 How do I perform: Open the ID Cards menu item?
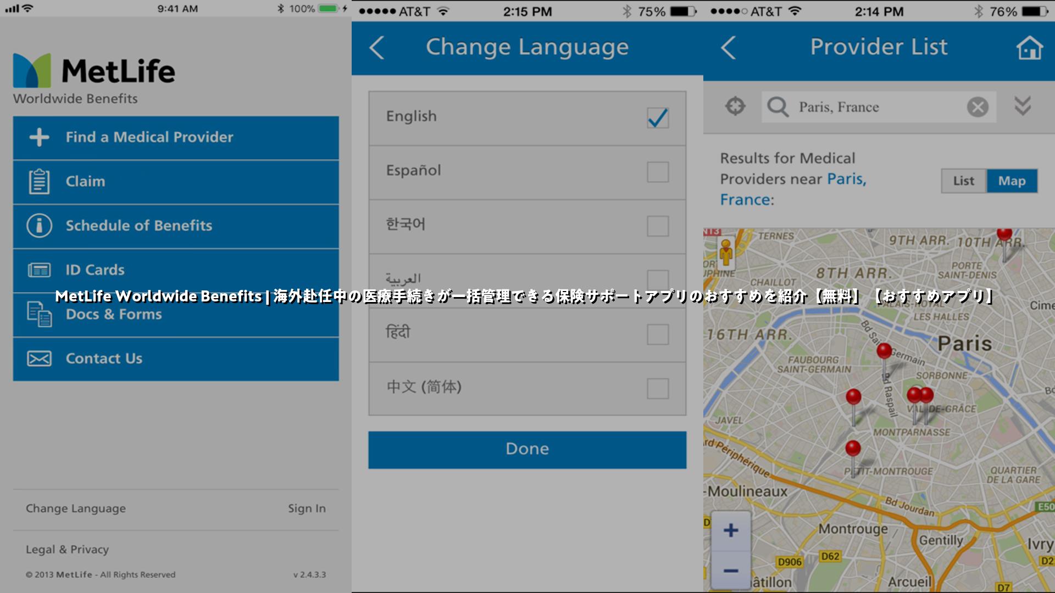click(176, 270)
